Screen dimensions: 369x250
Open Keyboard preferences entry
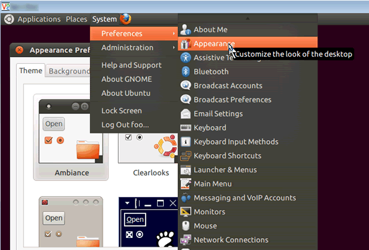pos(248,128)
